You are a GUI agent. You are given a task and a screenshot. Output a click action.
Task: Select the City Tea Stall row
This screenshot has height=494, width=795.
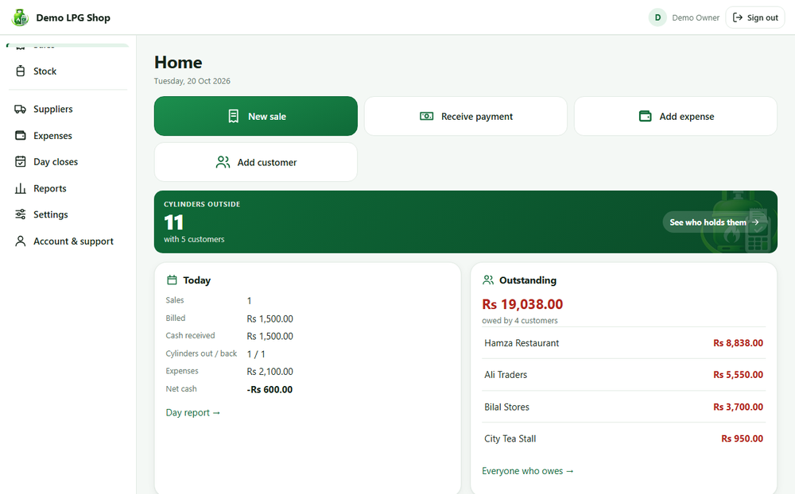pyautogui.click(x=623, y=438)
